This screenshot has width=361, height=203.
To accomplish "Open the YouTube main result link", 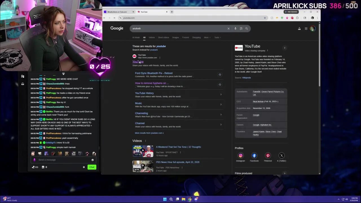I will pyautogui.click(x=138, y=62).
